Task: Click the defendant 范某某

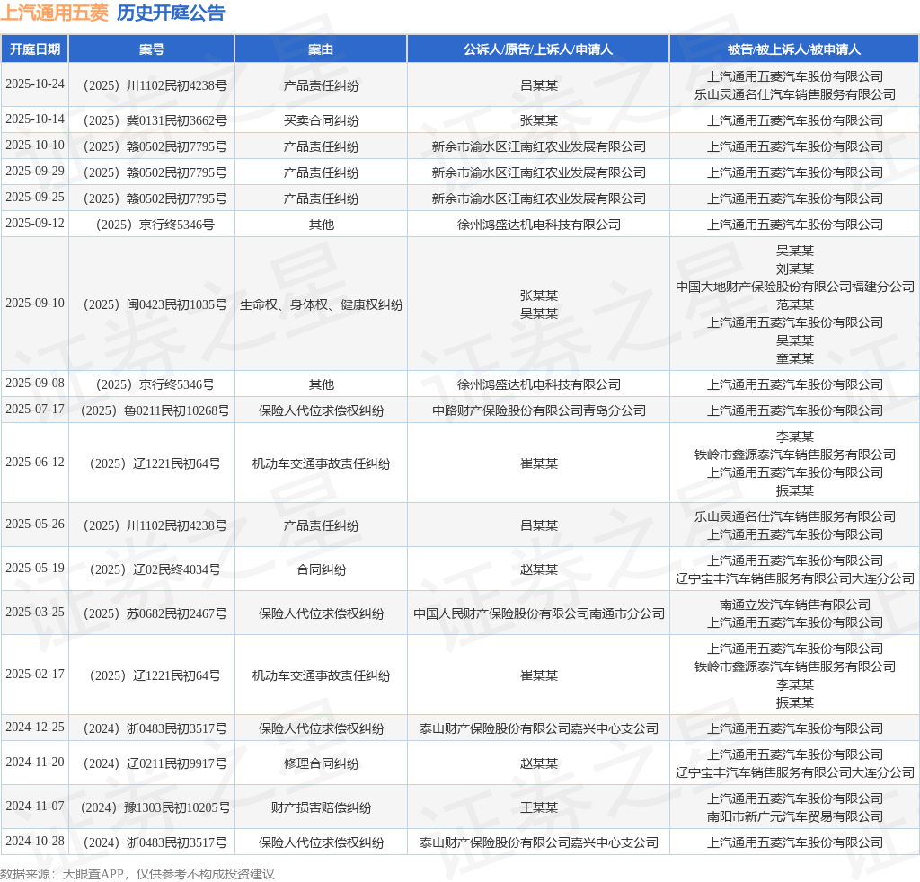Action: 794,304
